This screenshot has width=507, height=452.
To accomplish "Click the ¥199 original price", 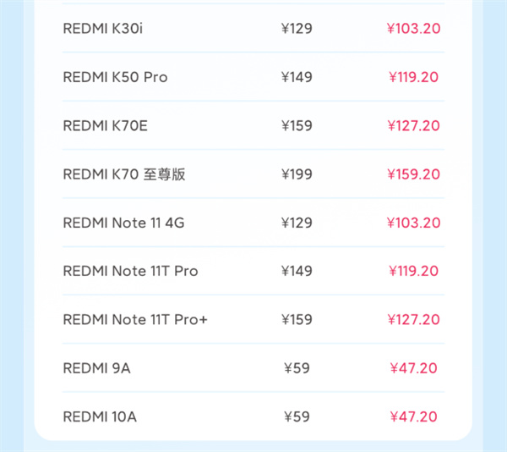I will pyautogui.click(x=297, y=174).
